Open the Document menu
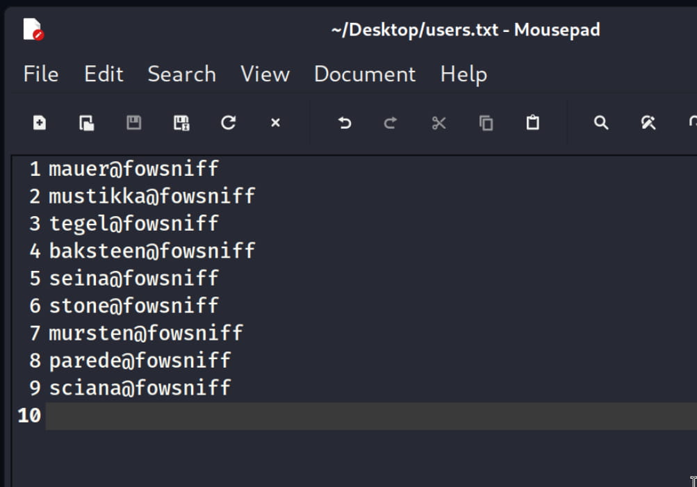 point(365,74)
